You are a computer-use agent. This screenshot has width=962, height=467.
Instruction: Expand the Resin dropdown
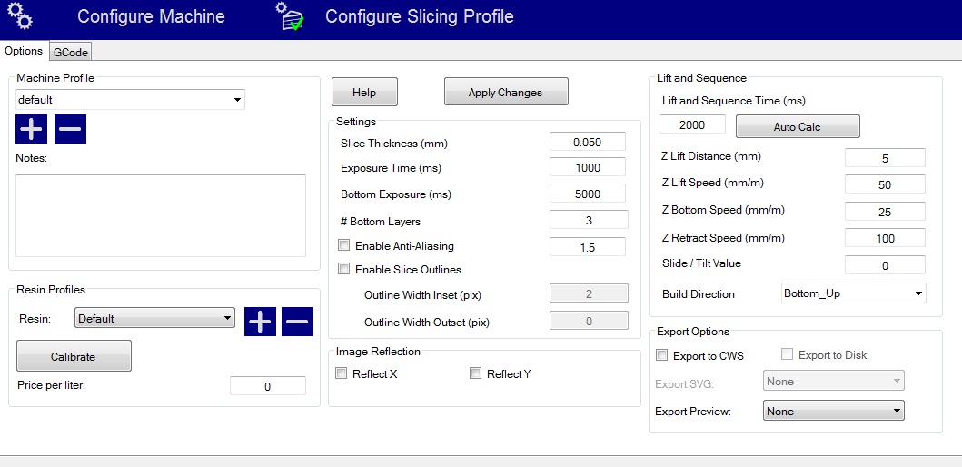pyautogui.click(x=154, y=319)
